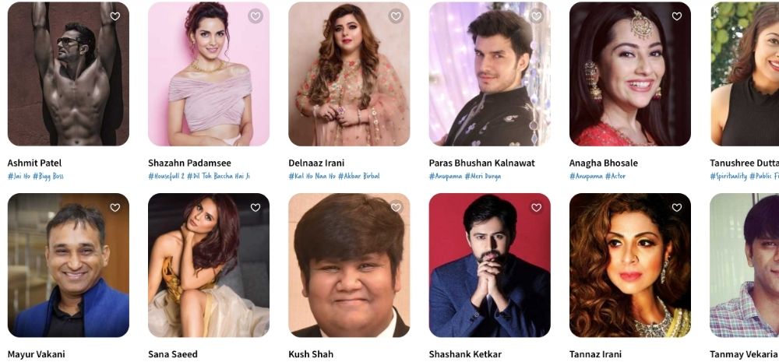
Task: Add Sana Saeed to favorites heart
Action: 256,208
